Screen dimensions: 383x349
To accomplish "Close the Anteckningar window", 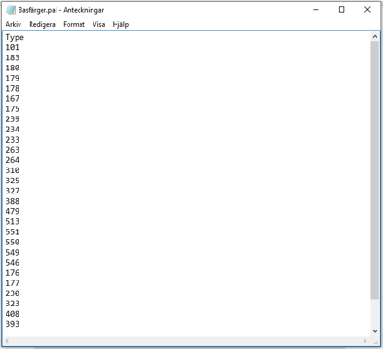I will [367, 10].
